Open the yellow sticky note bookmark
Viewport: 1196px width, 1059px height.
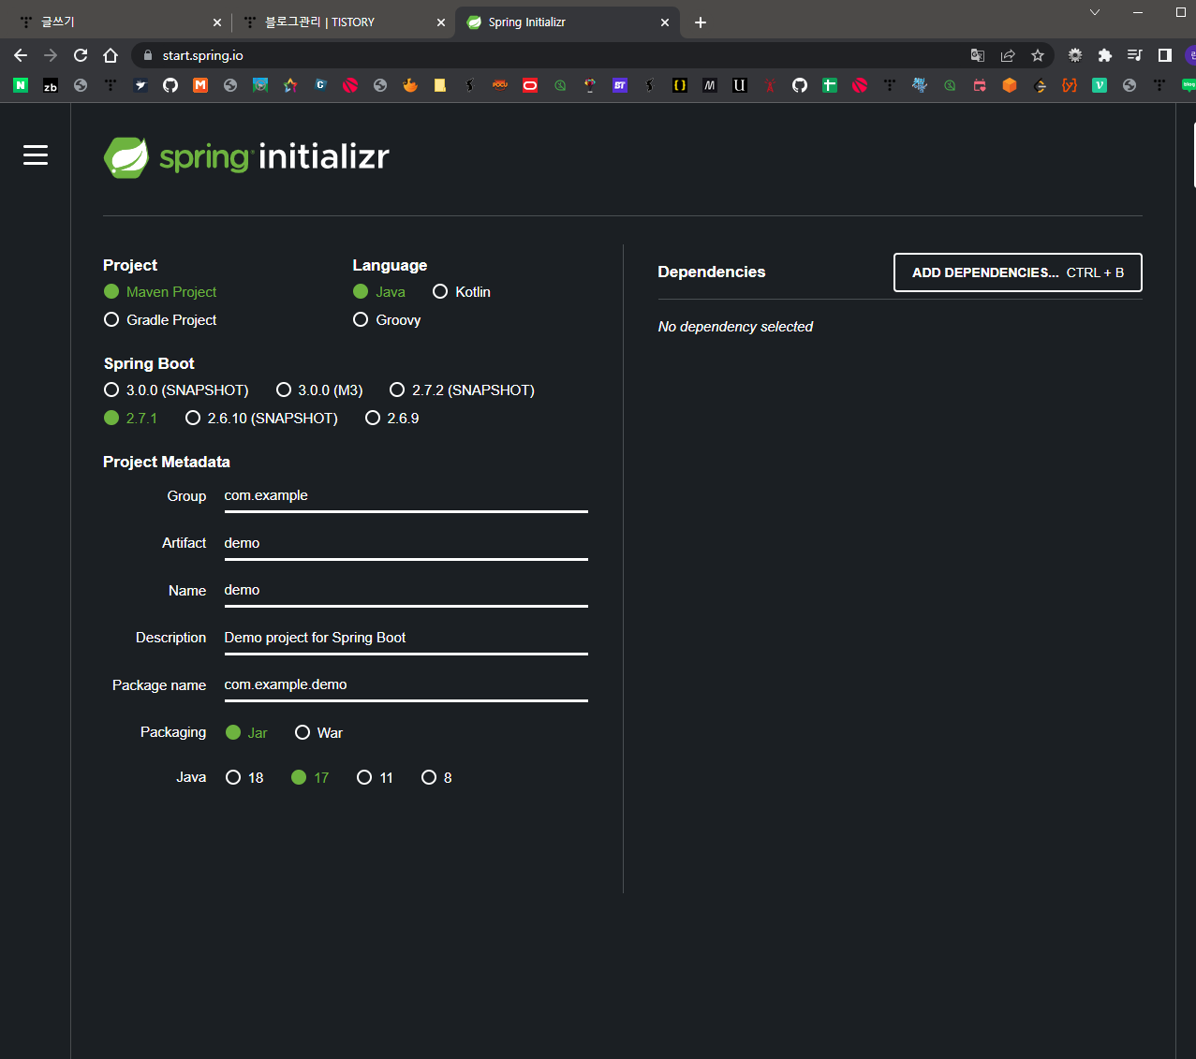point(440,85)
